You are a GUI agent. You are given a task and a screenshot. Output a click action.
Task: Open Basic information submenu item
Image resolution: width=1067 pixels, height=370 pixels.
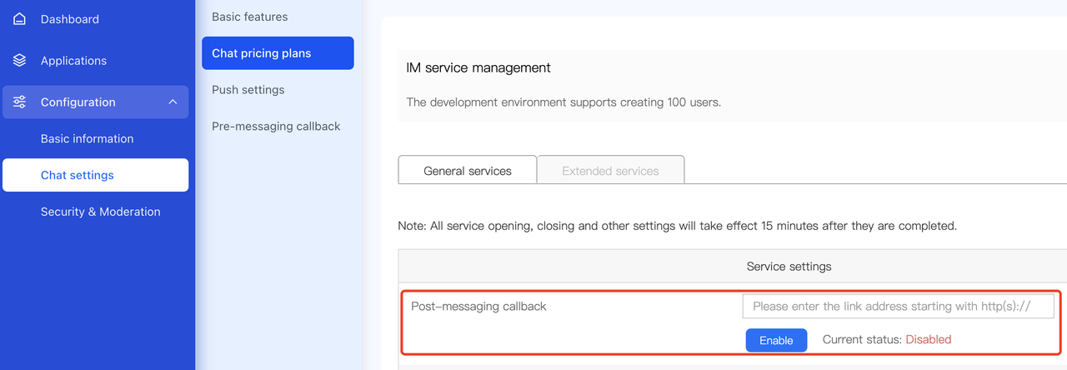coord(88,139)
